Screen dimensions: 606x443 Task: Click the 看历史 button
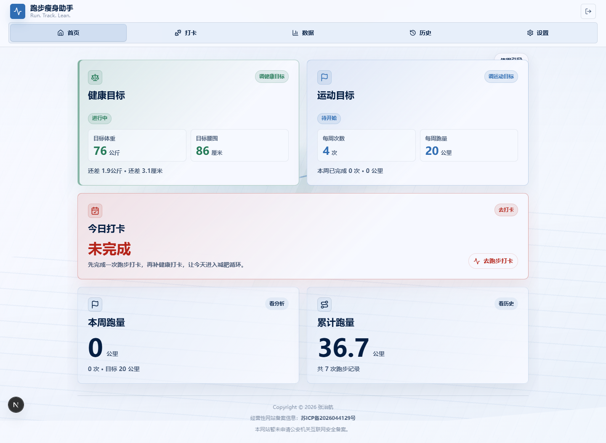[506, 304]
